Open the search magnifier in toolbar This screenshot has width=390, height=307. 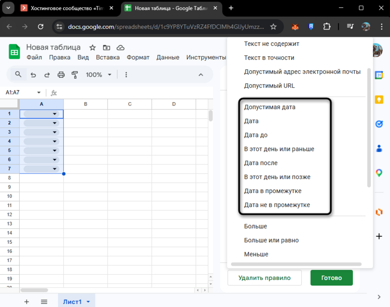tap(18, 75)
